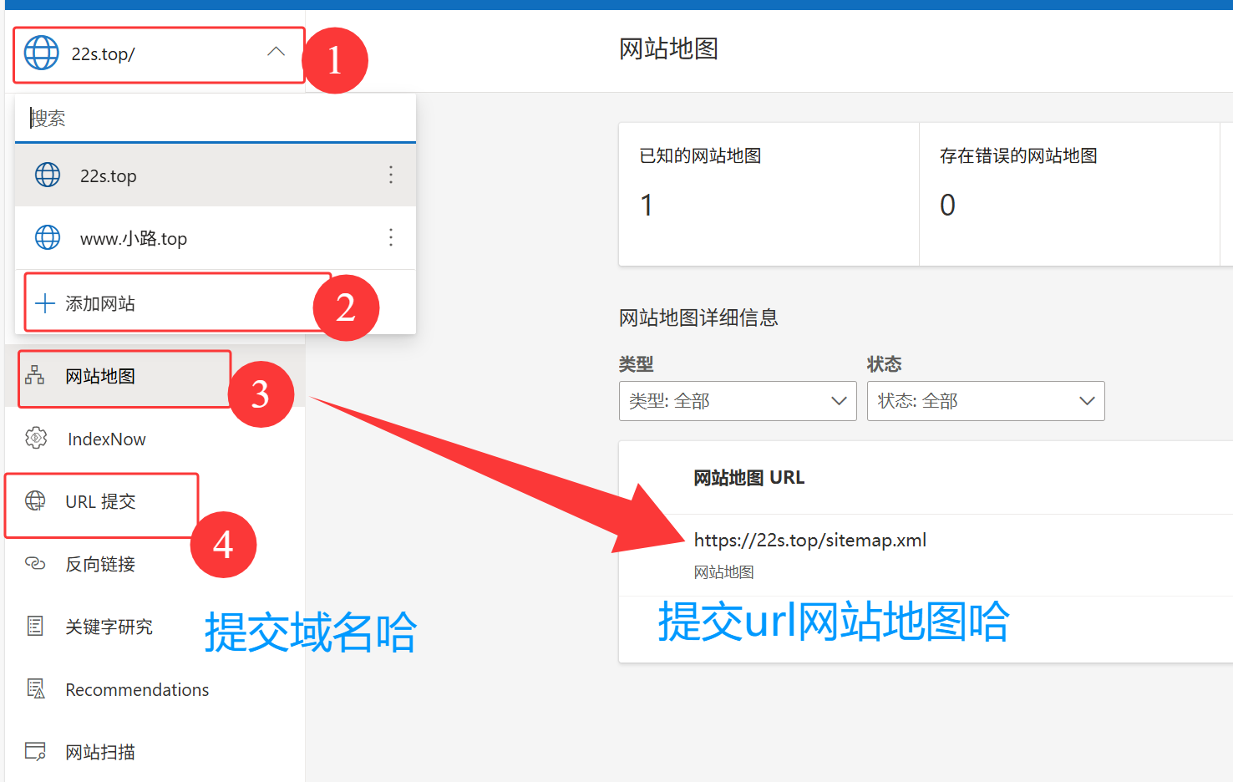Click the globe icon next to www.小路.top

point(48,237)
